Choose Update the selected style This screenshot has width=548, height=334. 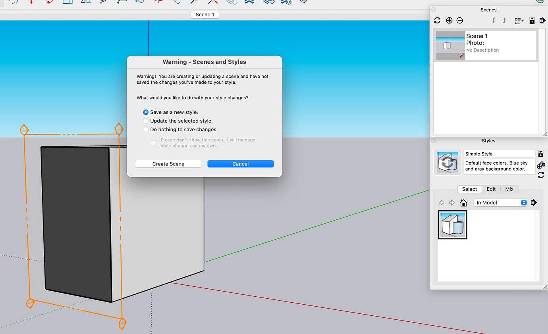point(146,121)
